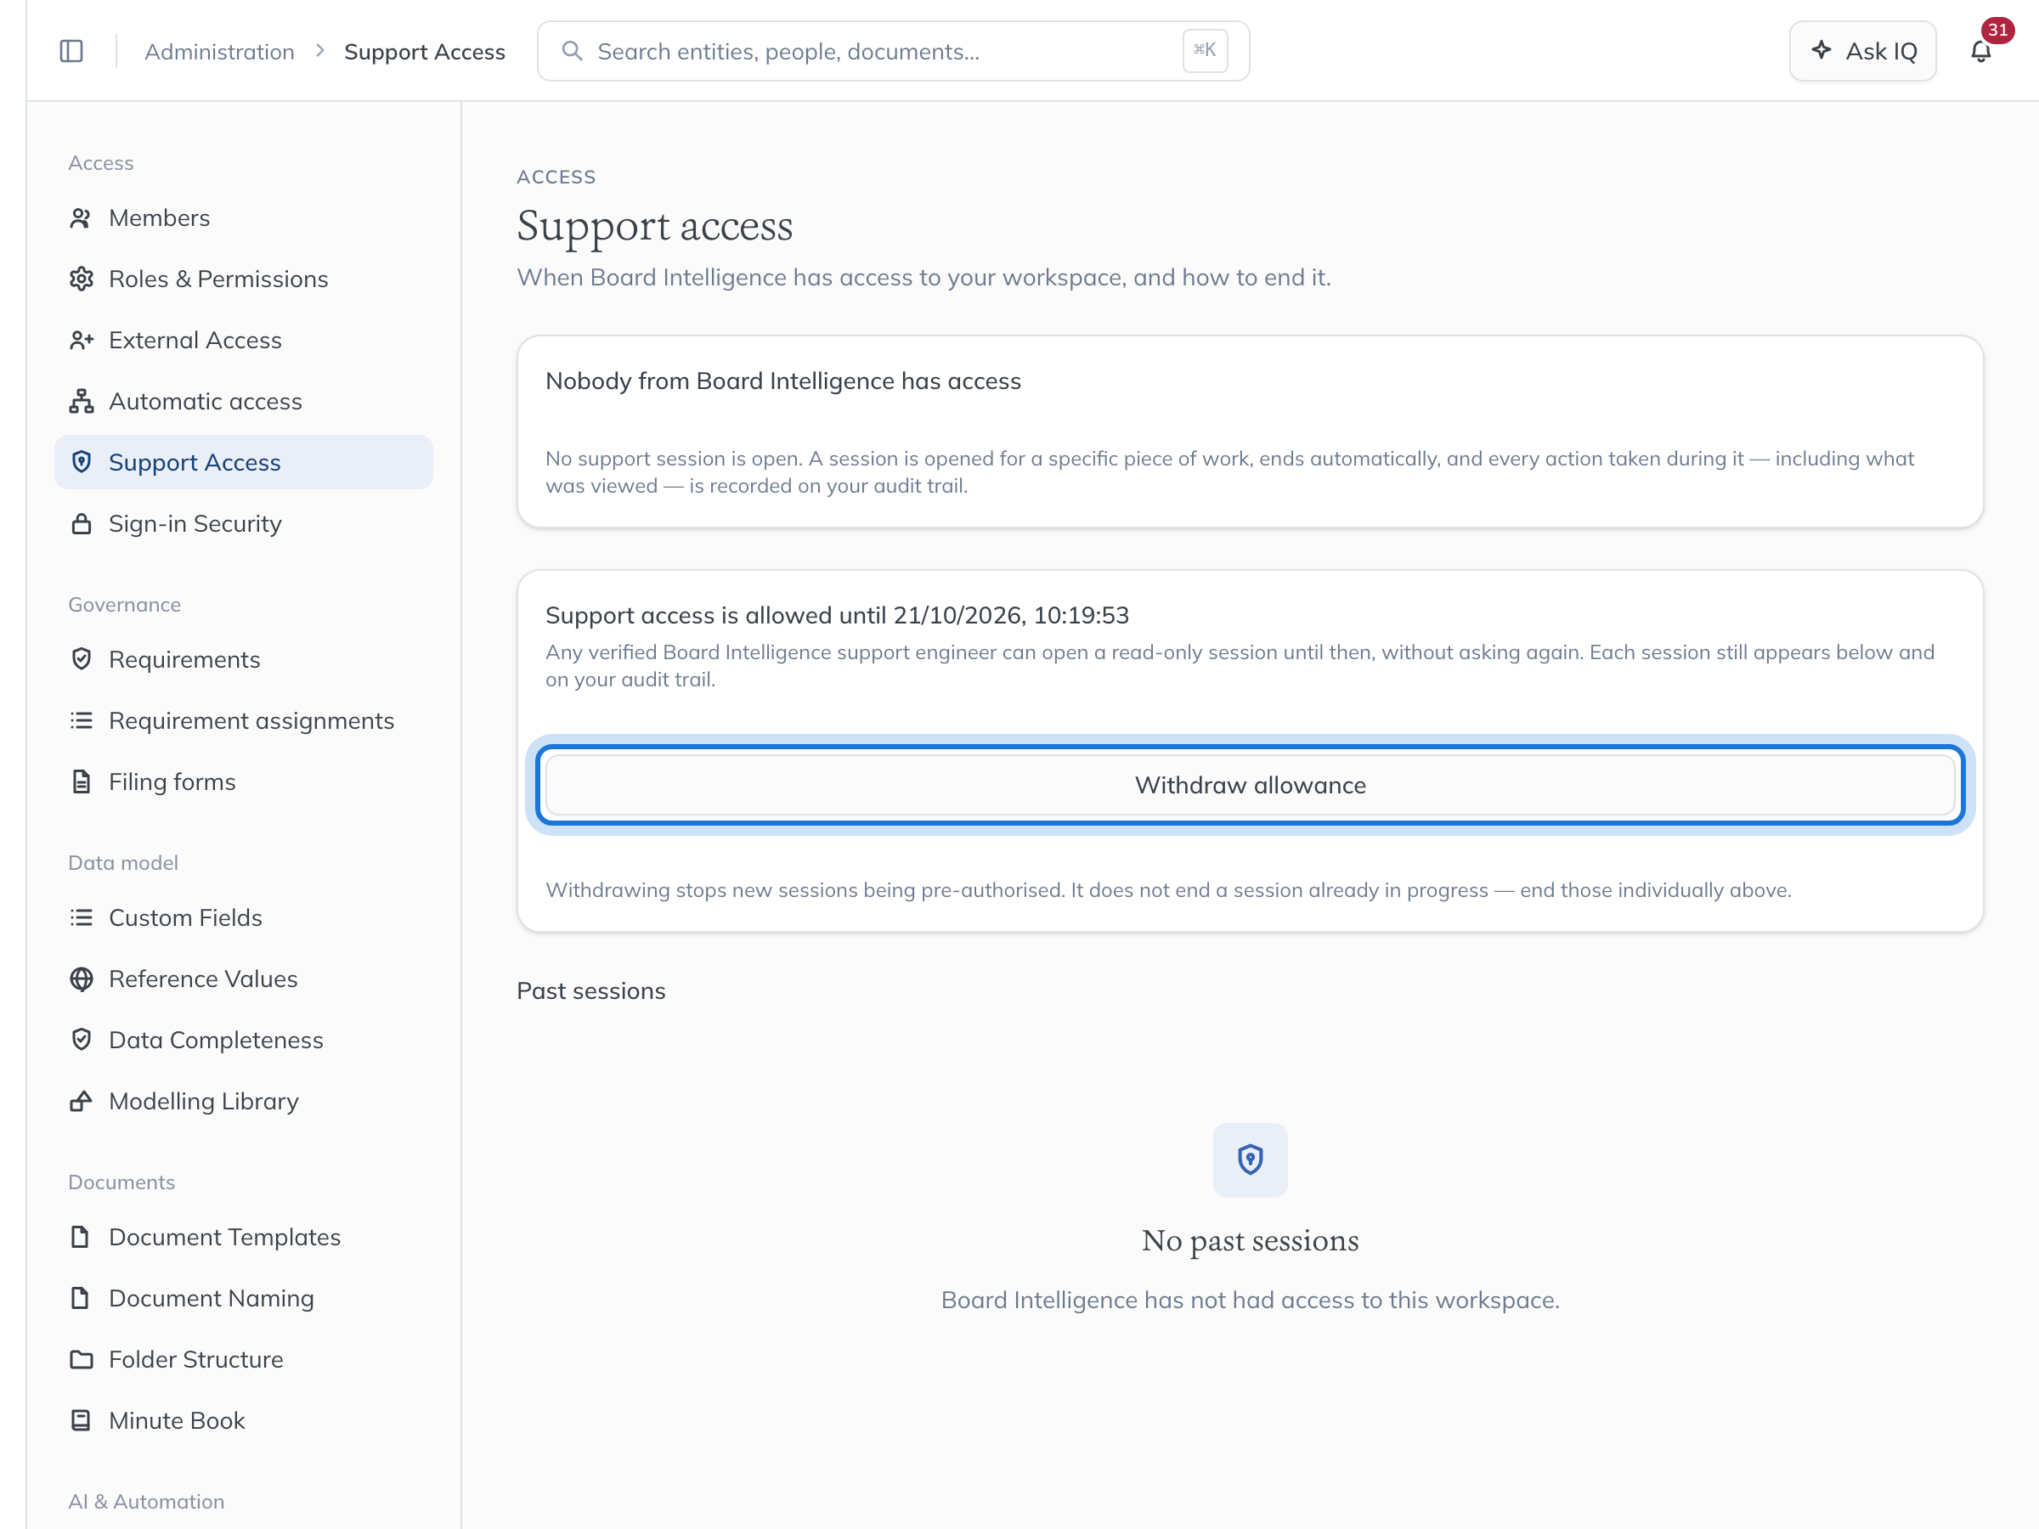
Task: Click the red 31 notification badge
Action: (x=1997, y=31)
